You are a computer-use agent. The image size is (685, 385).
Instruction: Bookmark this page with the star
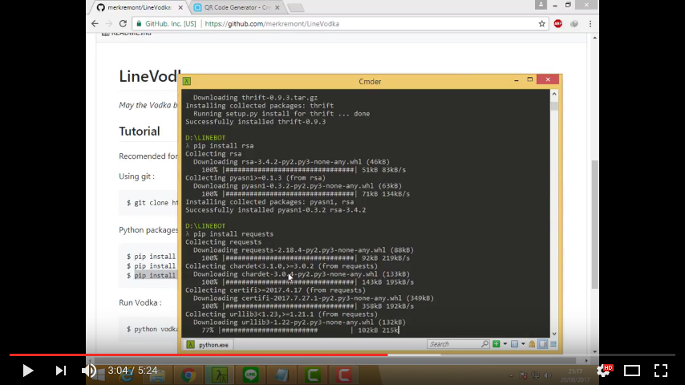click(x=541, y=23)
